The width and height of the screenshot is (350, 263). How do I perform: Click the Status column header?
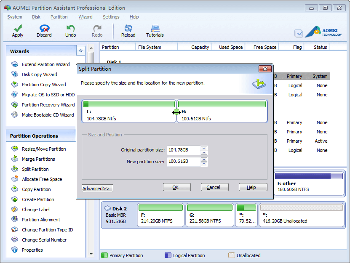(317, 47)
